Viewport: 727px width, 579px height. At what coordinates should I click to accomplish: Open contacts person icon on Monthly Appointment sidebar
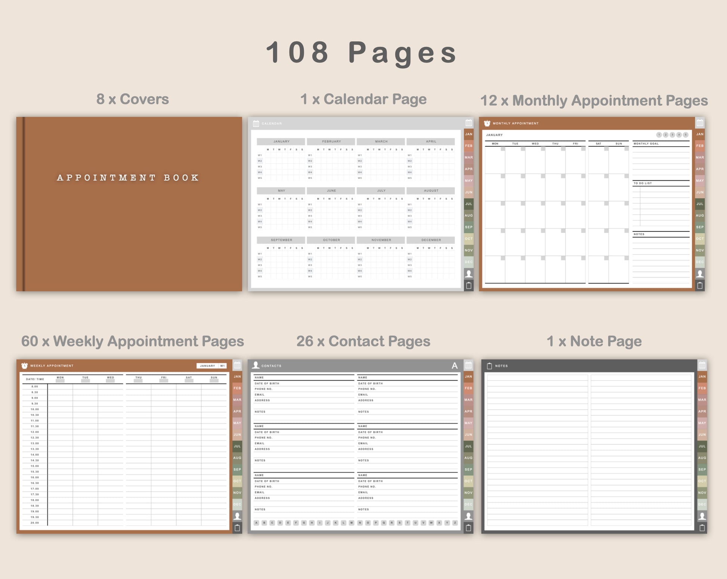pos(700,274)
